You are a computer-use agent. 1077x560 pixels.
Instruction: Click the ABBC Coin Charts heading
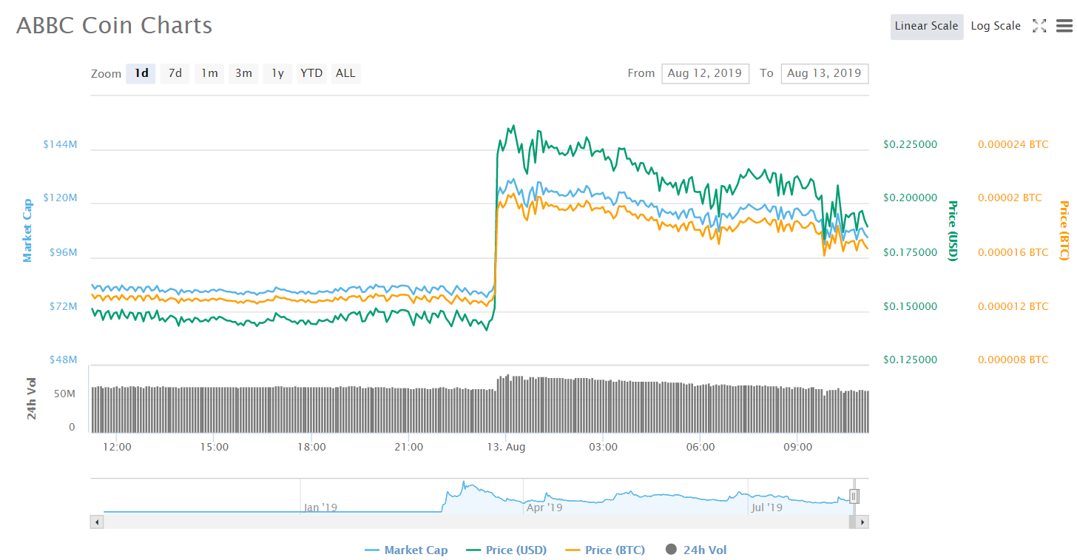(x=115, y=25)
